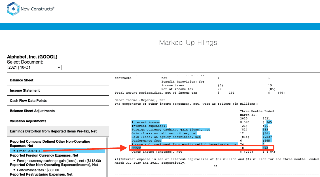Open the Select Document dropdown
This screenshot has height=177, width=320.
(34, 68)
